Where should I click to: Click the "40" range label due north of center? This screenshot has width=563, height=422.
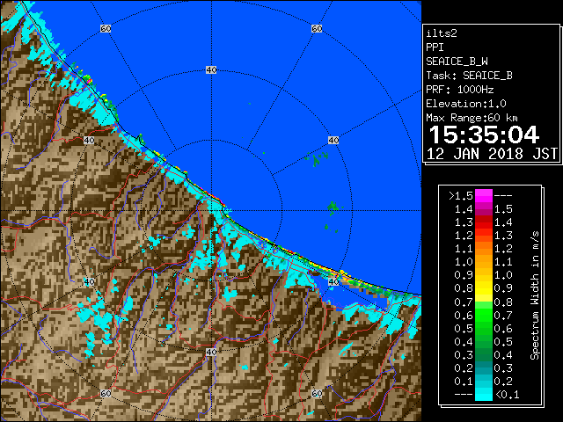(211, 70)
